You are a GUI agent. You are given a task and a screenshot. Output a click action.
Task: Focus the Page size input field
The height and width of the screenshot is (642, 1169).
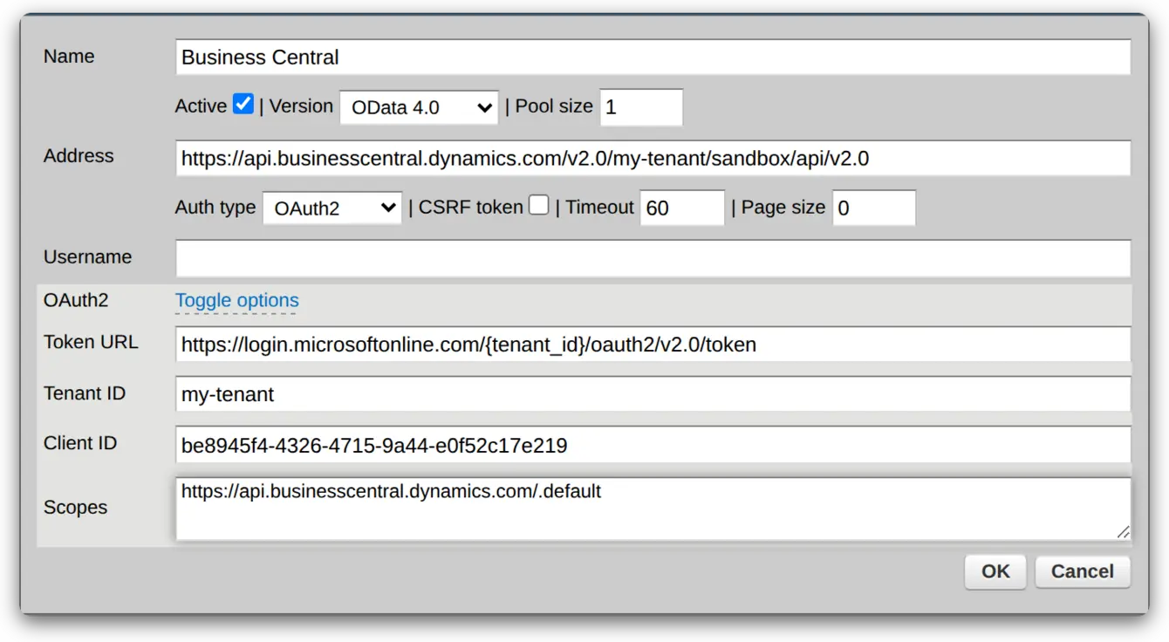tap(874, 208)
